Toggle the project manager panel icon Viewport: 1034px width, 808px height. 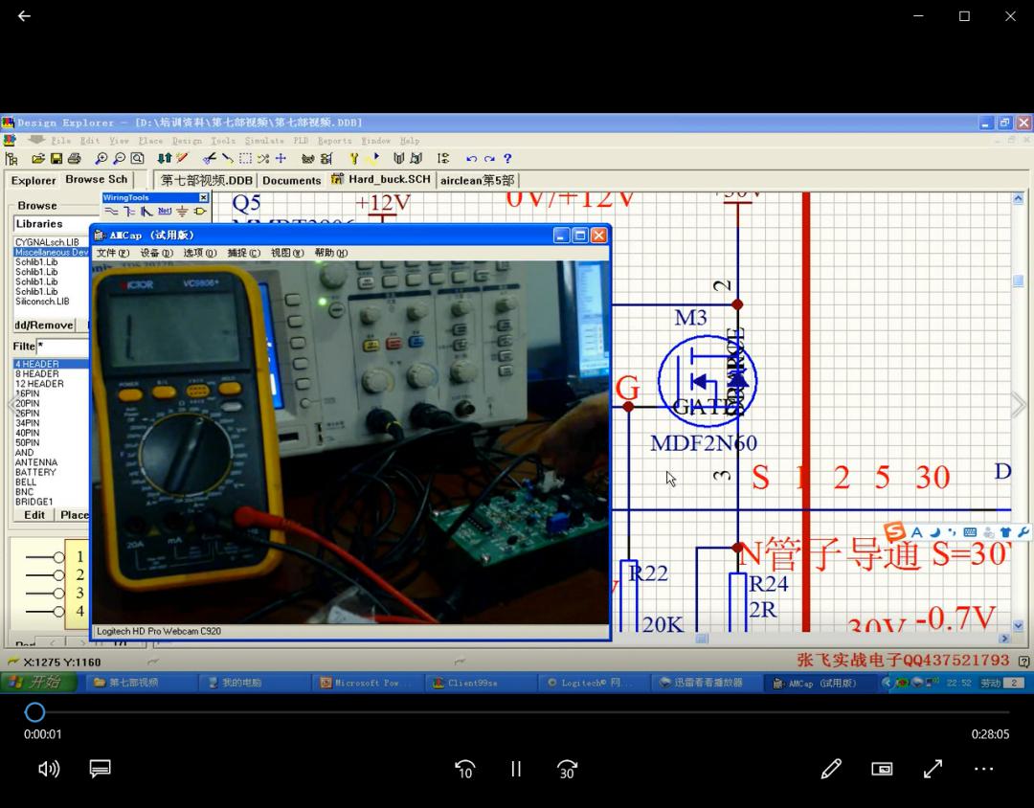[11, 158]
